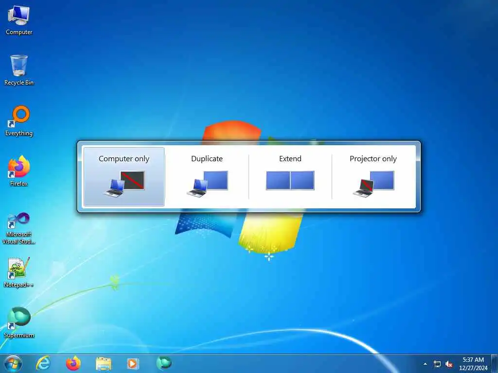Choose the Duplicate display option
Viewport: 498px width, 373px height.
pos(207,177)
